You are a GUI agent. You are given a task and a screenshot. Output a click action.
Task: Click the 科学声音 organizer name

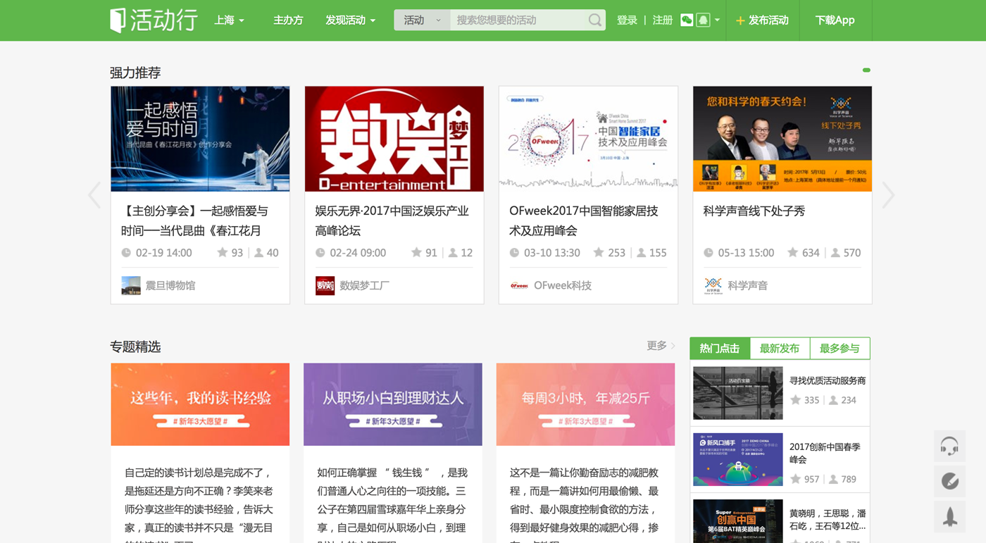(x=748, y=285)
